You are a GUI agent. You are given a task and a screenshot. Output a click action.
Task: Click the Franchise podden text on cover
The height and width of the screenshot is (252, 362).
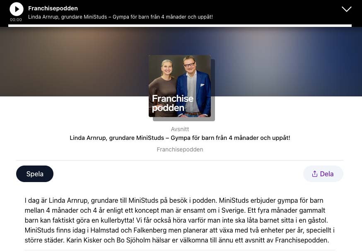click(x=173, y=103)
